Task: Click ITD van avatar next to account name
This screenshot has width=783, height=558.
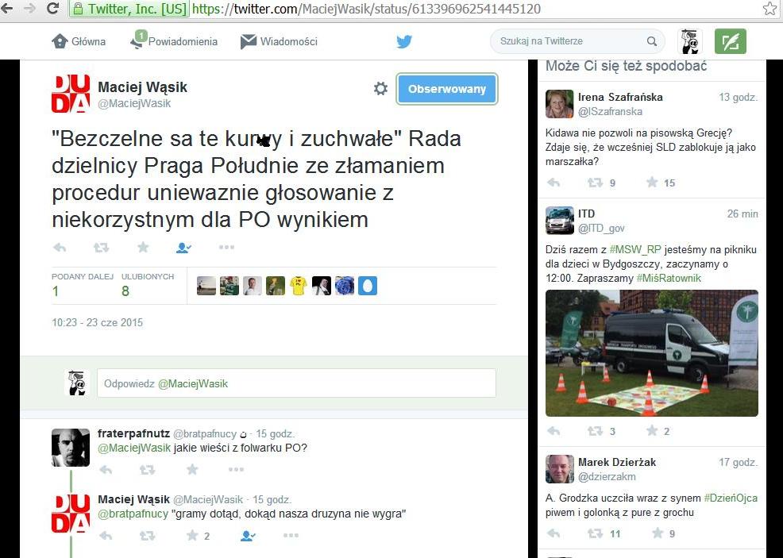Action: 559,221
